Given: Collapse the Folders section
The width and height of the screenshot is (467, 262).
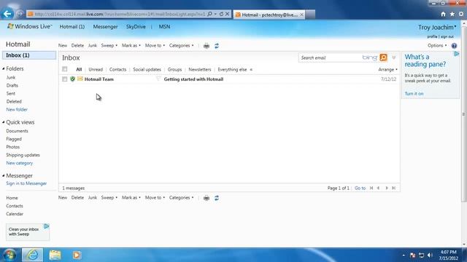Looking at the screenshot, I should coord(4,68).
